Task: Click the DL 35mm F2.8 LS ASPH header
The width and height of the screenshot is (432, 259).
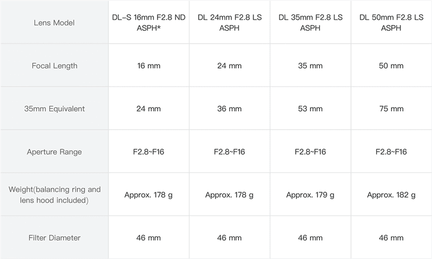Action: click(310, 23)
